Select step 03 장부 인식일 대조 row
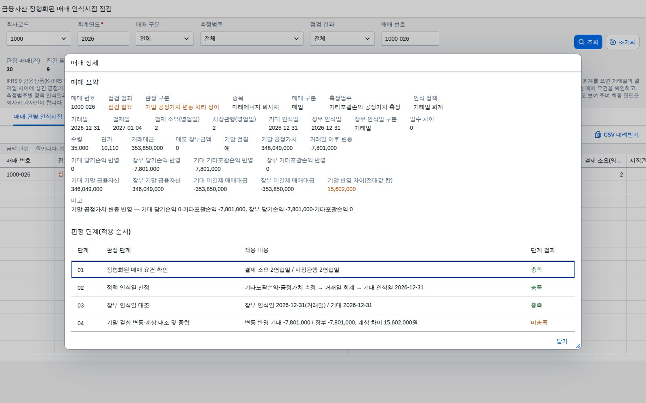The width and height of the screenshot is (646, 403). tap(323, 305)
